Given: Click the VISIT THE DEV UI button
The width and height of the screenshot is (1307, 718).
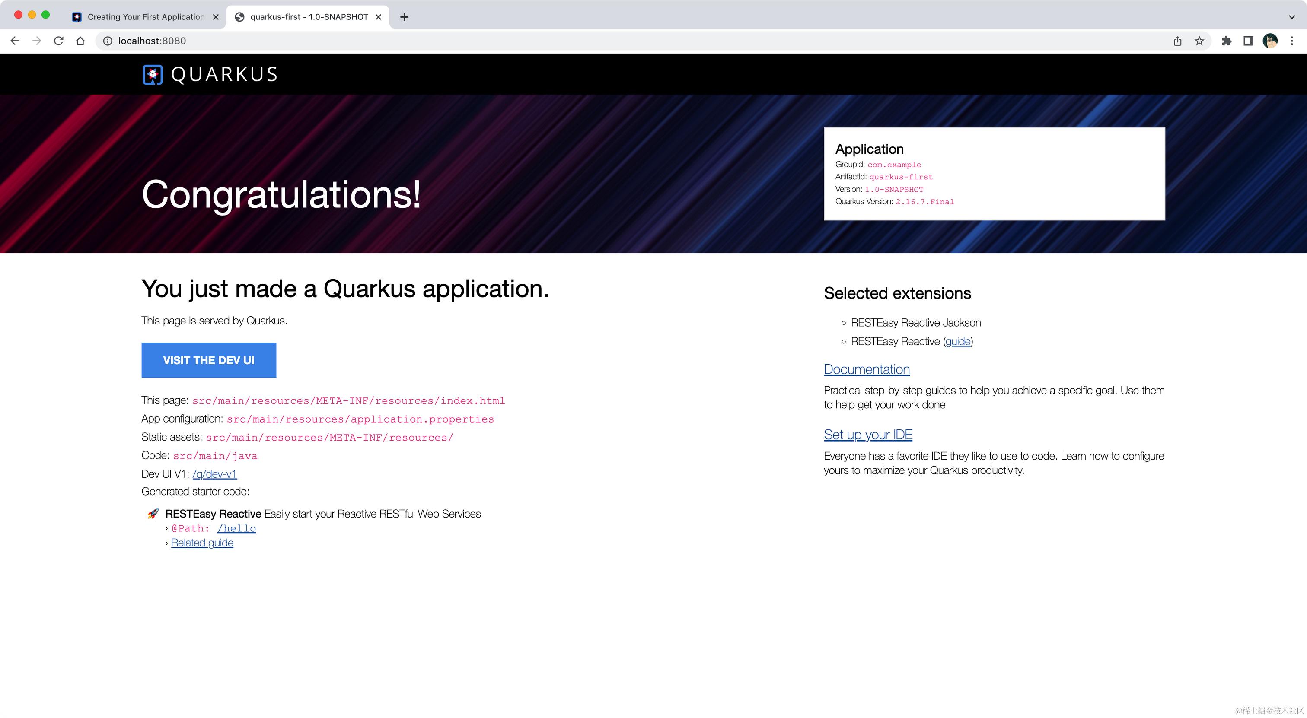Looking at the screenshot, I should [208, 360].
